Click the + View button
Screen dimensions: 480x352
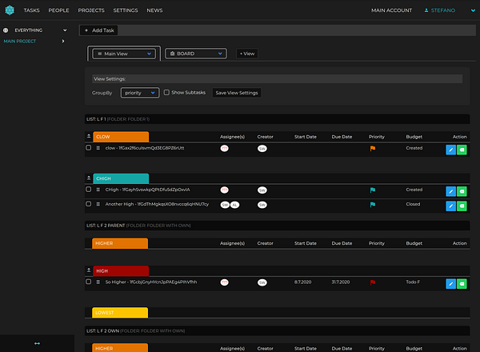[247, 54]
